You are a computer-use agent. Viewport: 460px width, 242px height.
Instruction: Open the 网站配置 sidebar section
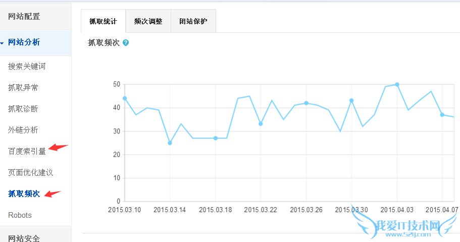coord(24,17)
